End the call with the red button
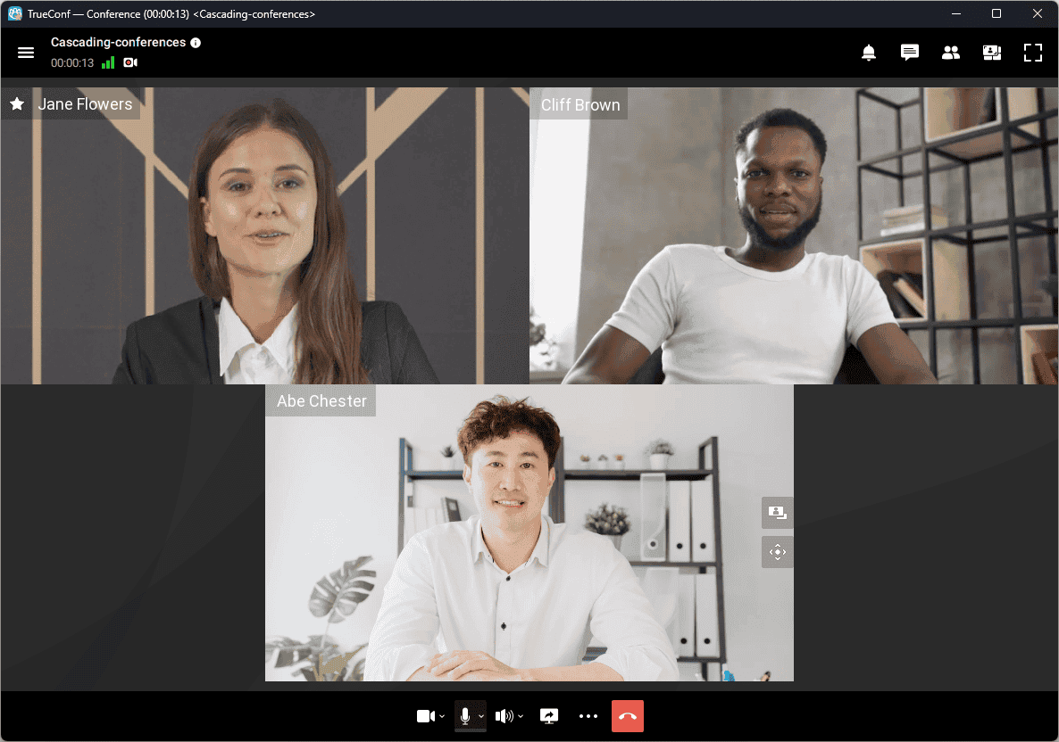 coord(628,716)
